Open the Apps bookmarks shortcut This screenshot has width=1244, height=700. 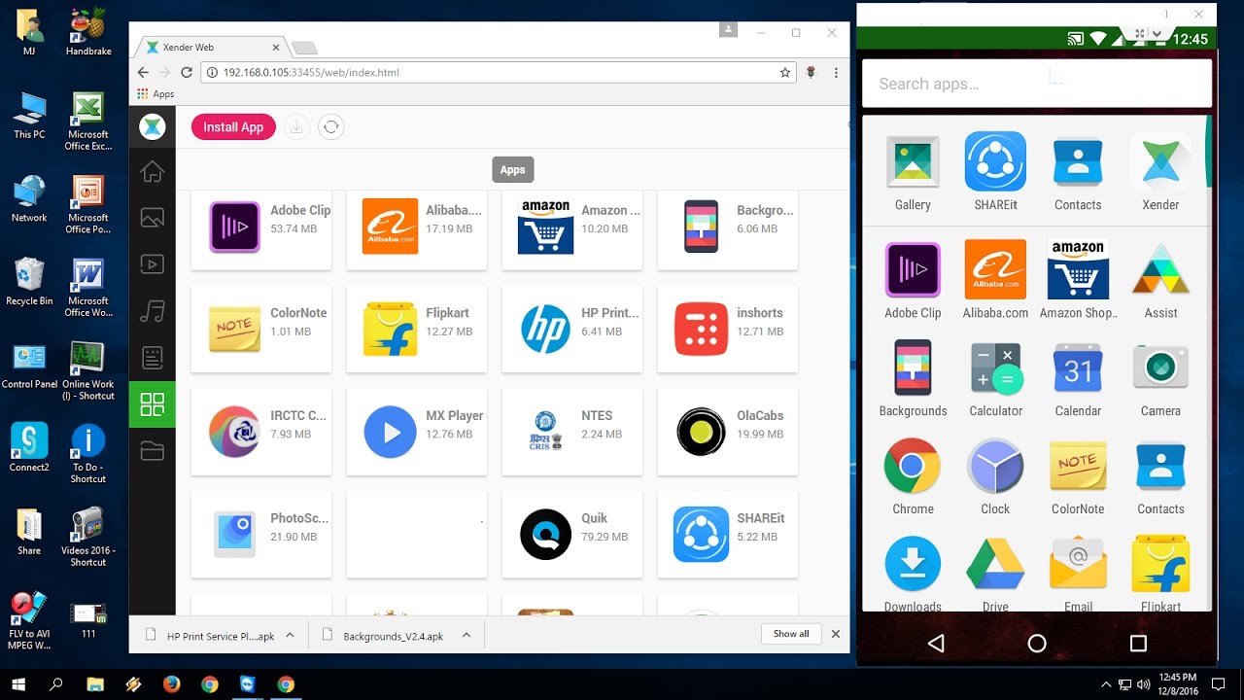155,94
